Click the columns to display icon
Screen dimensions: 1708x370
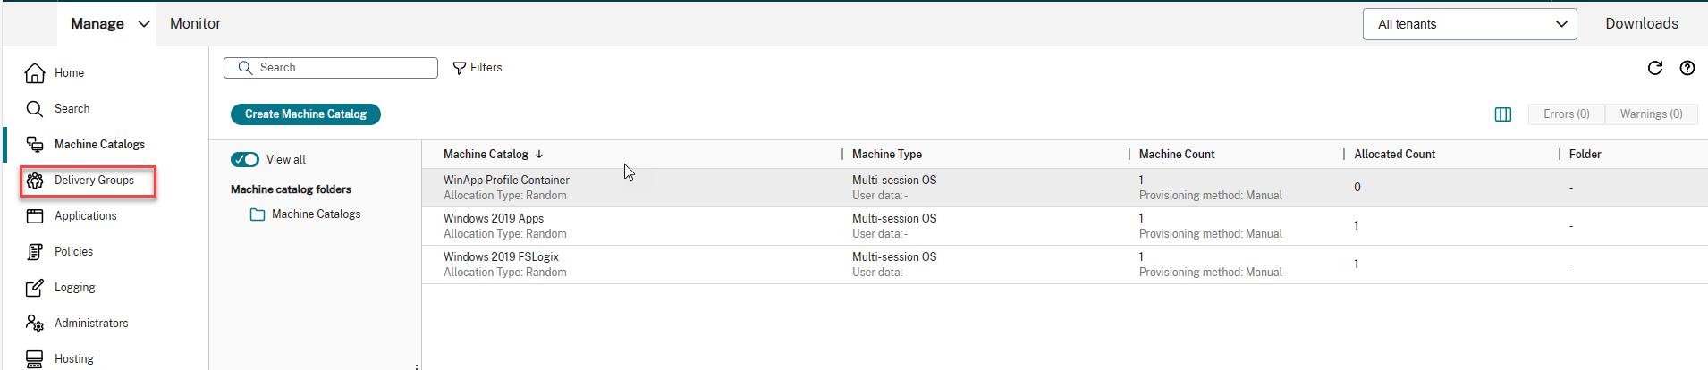click(x=1503, y=114)
